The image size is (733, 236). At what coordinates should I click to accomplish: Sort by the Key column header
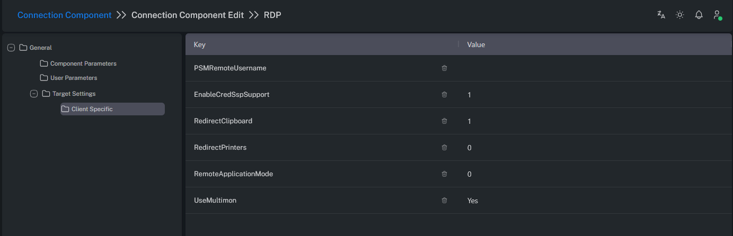click(200, 44)
